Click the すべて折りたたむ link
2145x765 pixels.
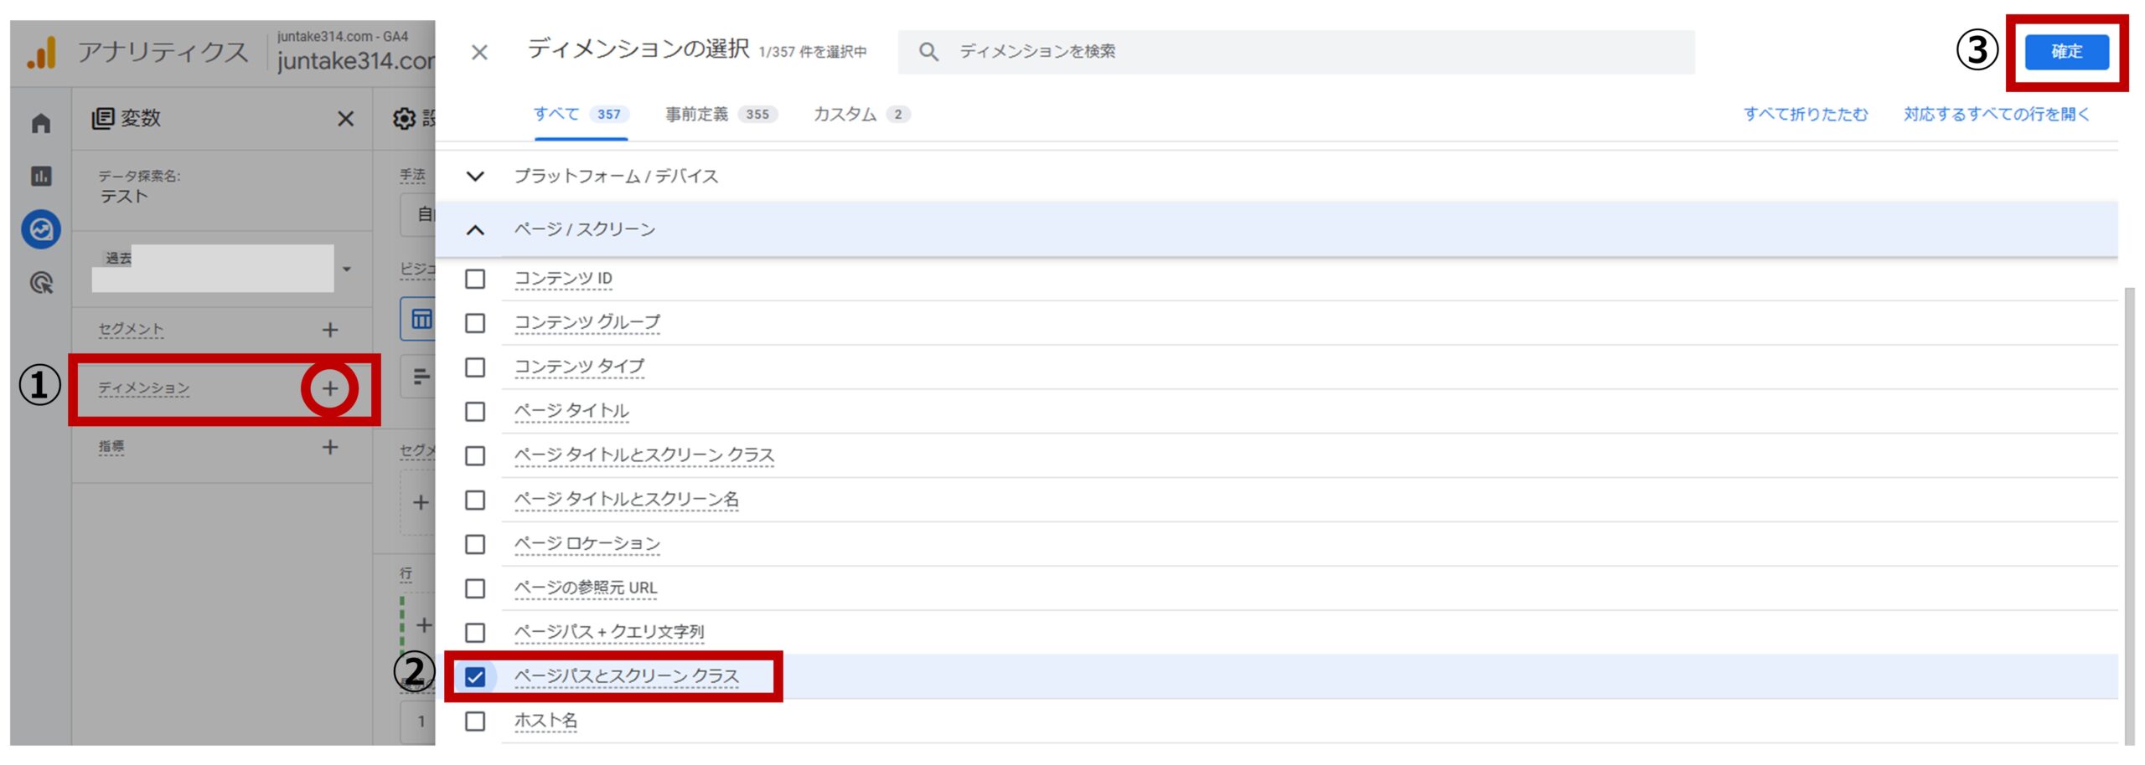click(1805, 115)
